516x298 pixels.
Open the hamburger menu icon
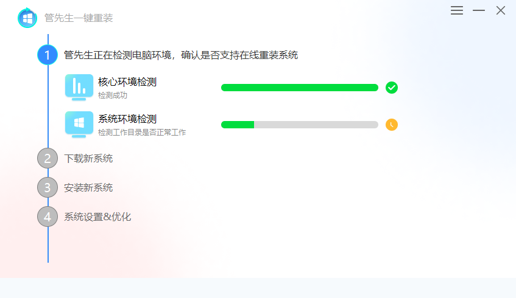(457, 10)
